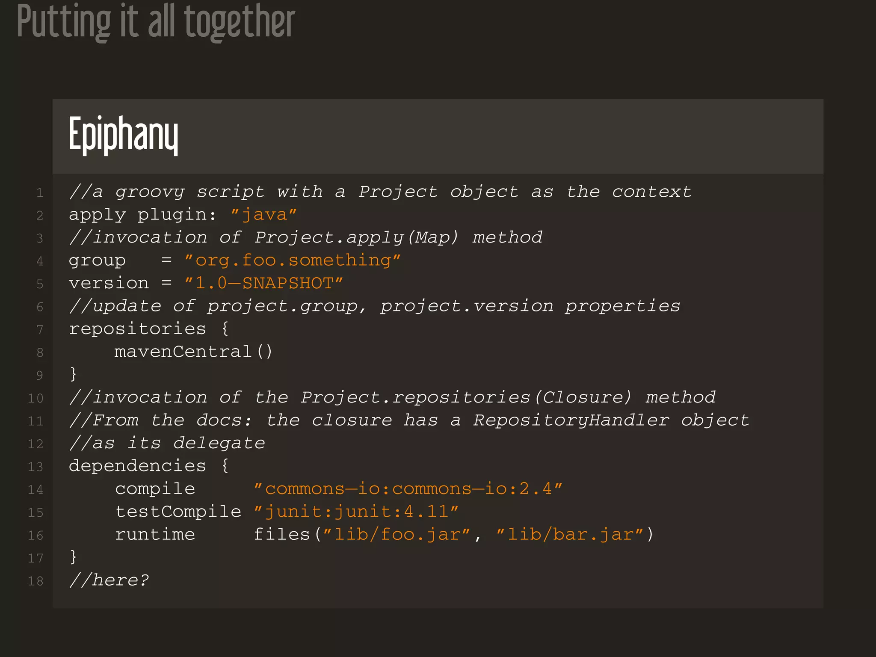Click the "Putting it all together" slide title
This screenshot has width=876, height=657.
pos(156,22)
